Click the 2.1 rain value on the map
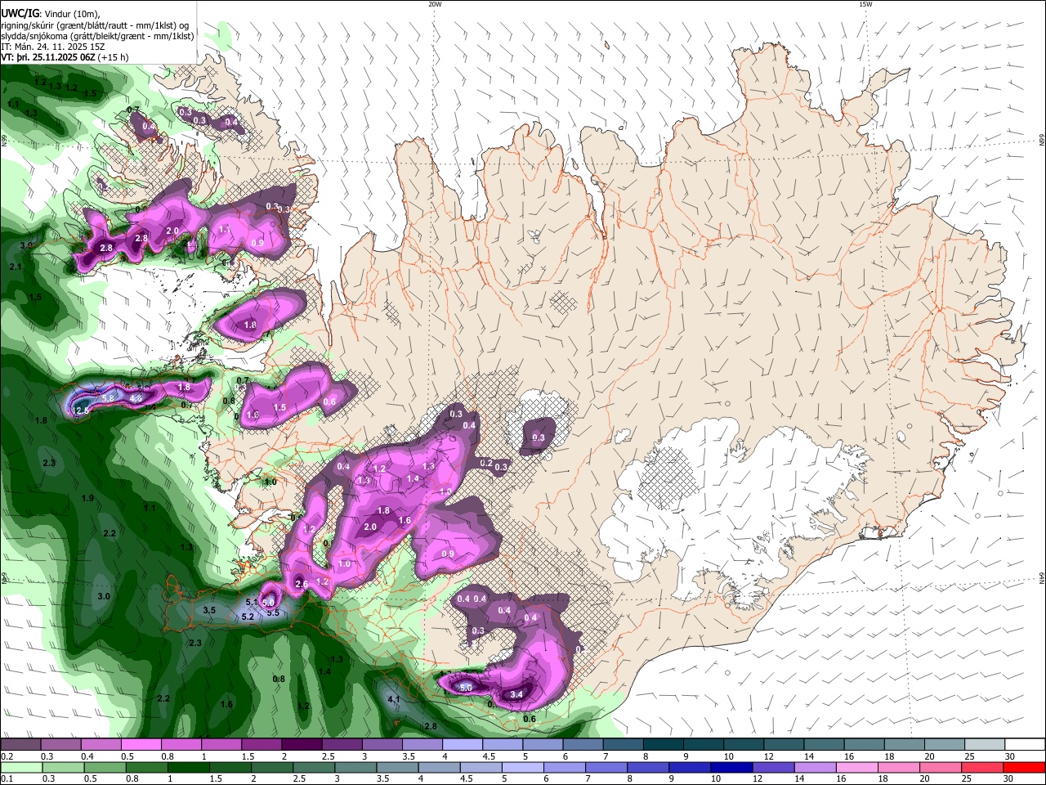This screenshot has height=785, width=1046. click(15, 267)
